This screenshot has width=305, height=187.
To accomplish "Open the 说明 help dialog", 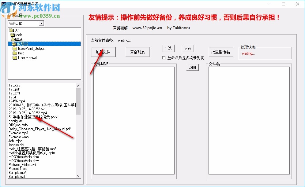I will pyautogui.click(x=192, y=68).
